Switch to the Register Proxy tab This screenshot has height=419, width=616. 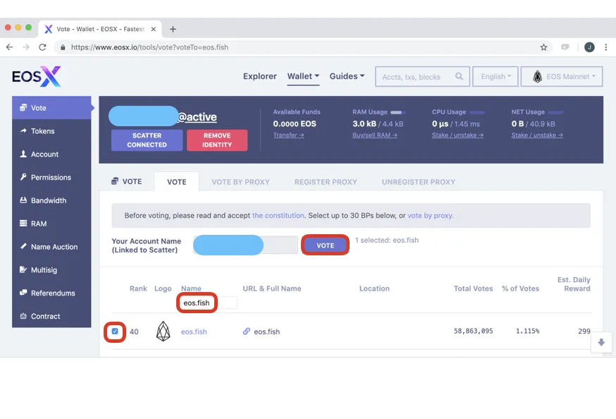point(326,182)
